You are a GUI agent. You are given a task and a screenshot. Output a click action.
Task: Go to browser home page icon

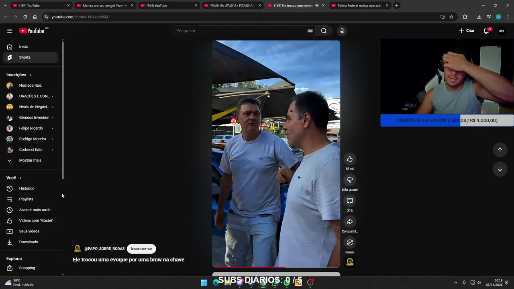click(x=35, y=17)
